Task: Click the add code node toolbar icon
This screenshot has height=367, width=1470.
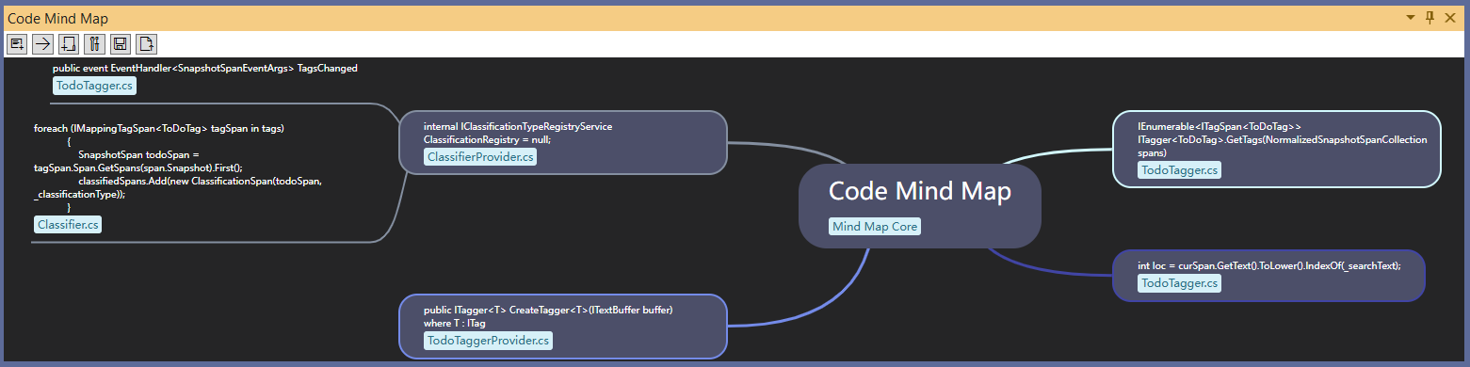Action: coord(17,43)
